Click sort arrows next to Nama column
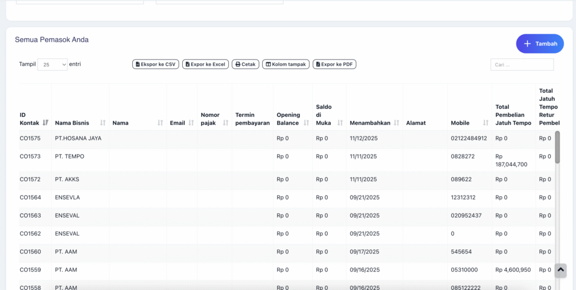 click(160, 123)
